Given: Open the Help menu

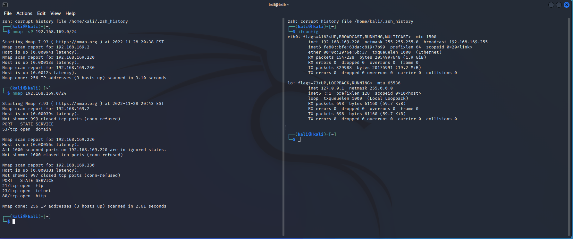Looking at the screenshot, I should click(71, 13).
